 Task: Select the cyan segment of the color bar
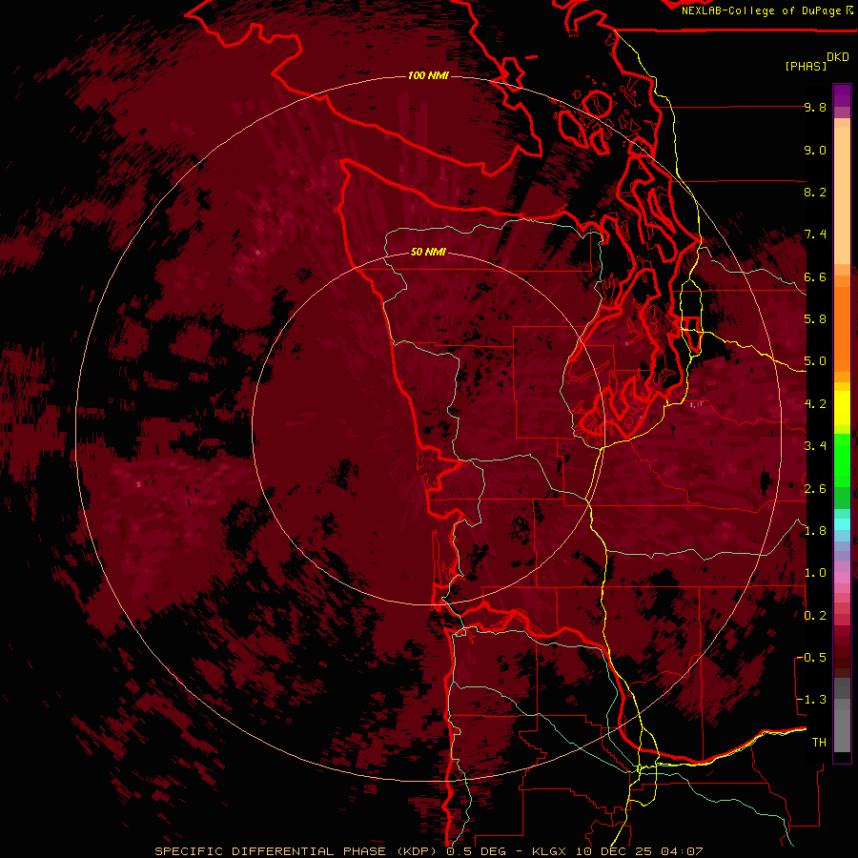842,524
